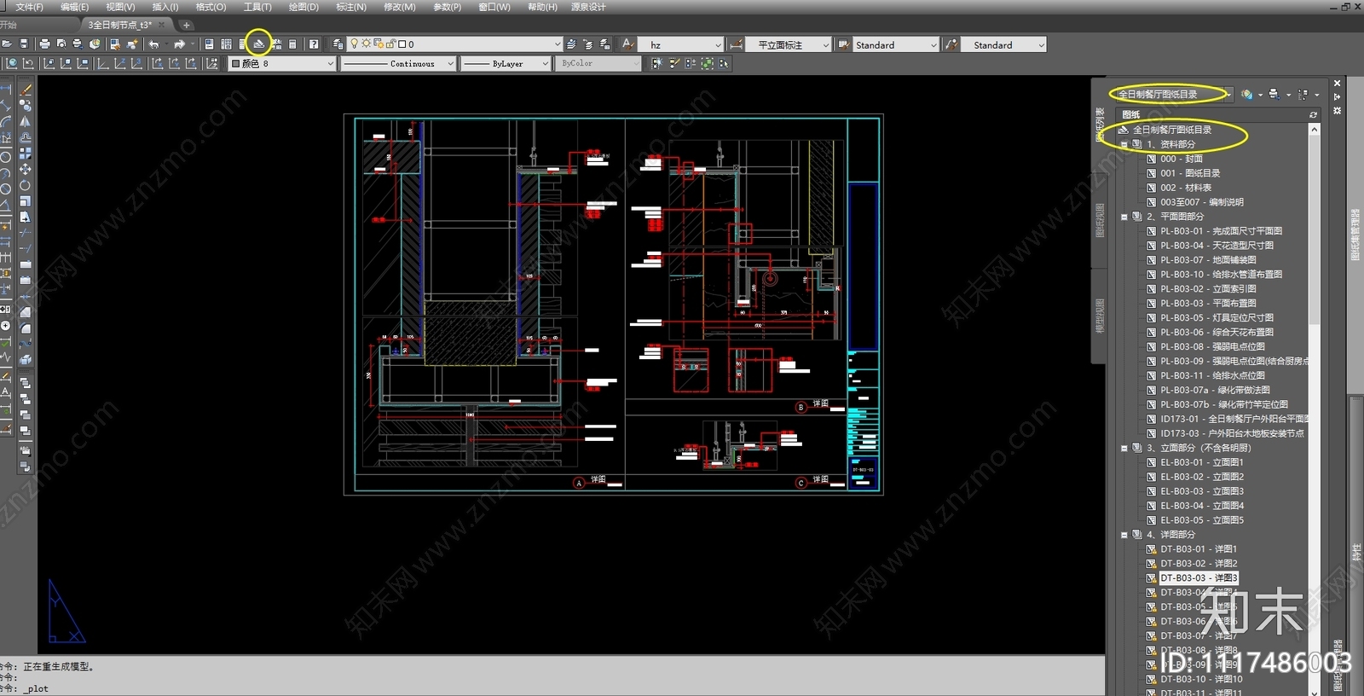Click the Undo arrow icon
Screen dimensions: 1364x696
[153, 43]
